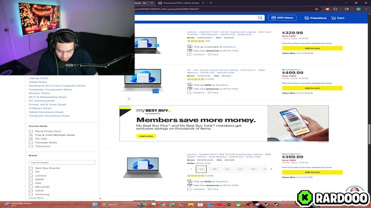Check the Best Buy Brands filter
Screen dimensions: 371x208
tap(31, 168)
